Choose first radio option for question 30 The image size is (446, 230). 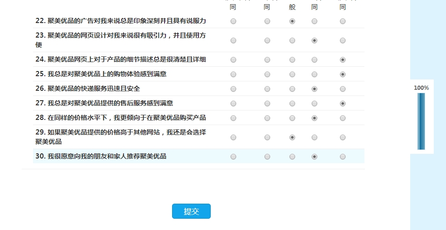click(x=233, y=157)
